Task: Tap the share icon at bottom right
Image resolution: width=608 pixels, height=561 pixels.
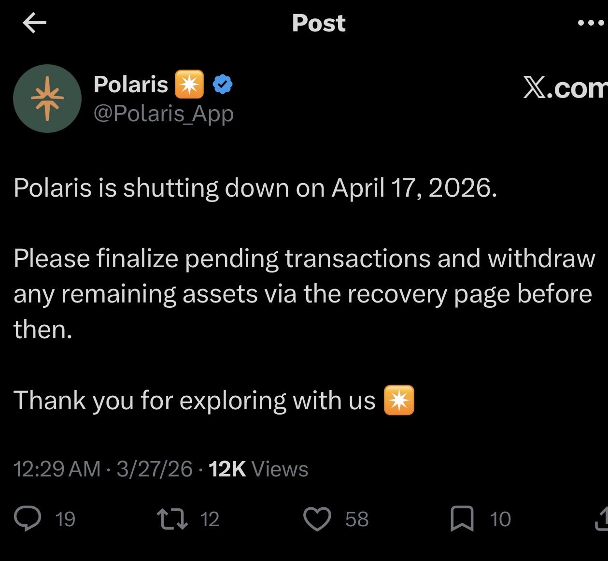Action: (601, 519)
